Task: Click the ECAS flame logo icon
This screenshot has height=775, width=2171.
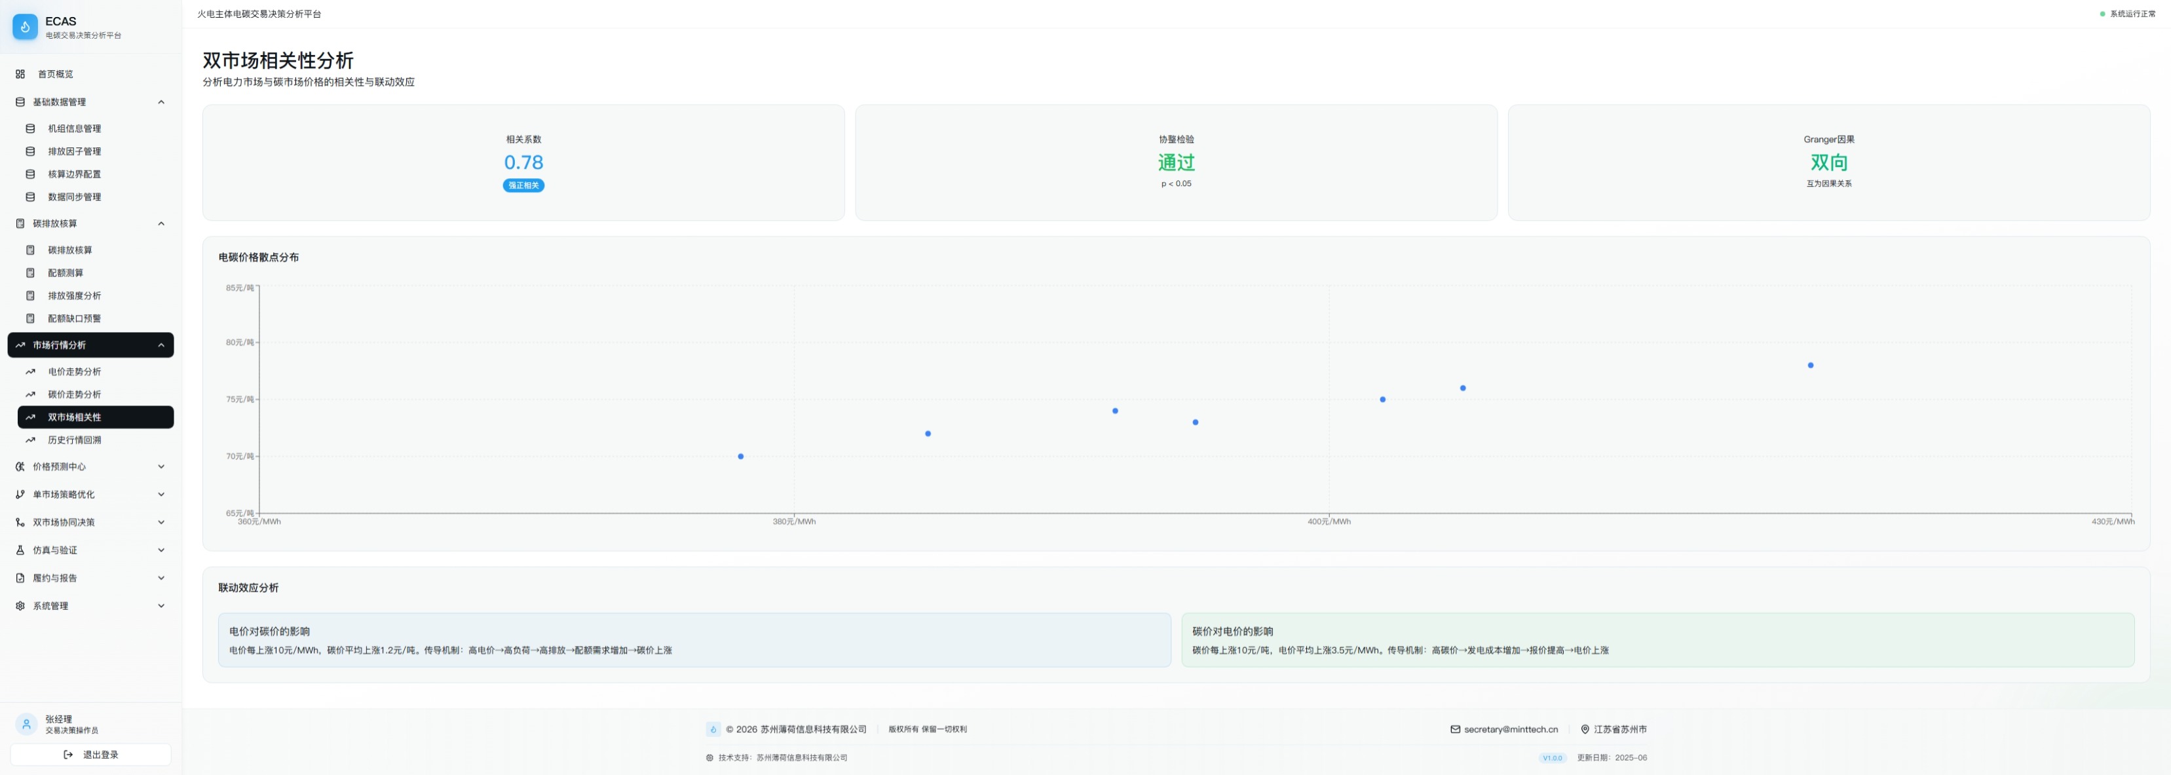Action: click(x=26, y=27)
